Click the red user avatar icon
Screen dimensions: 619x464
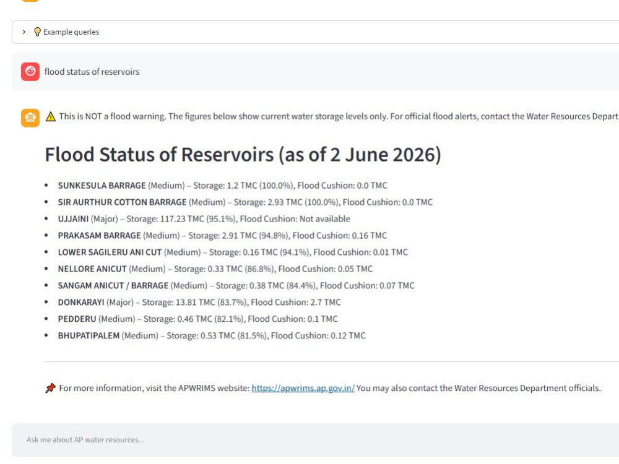coord(30,71)
